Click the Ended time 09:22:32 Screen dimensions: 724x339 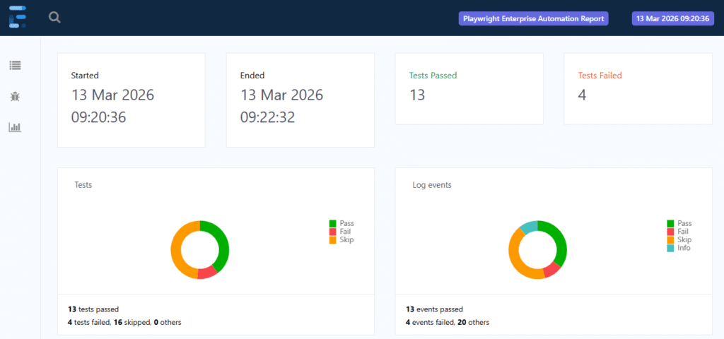pyautogui.click(x=267, y=117)
